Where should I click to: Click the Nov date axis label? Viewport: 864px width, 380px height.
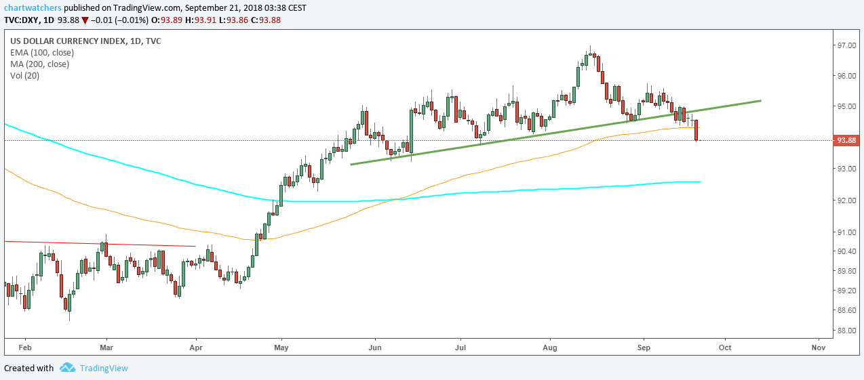click(x=818, y=347)
